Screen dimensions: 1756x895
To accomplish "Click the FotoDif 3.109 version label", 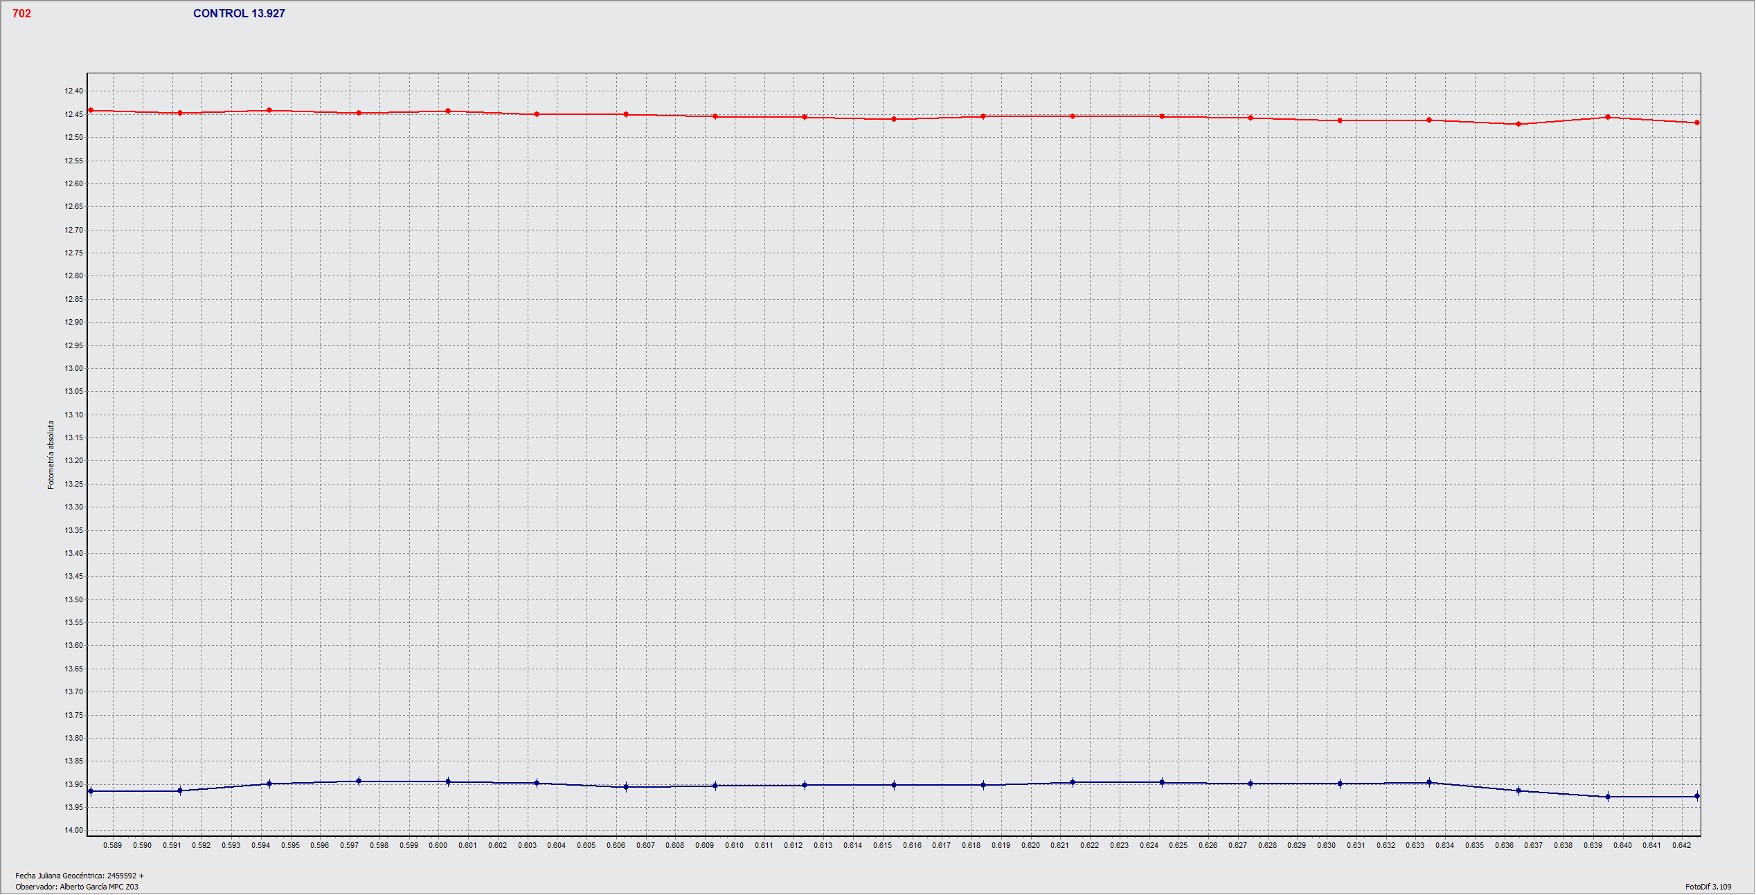I will pyautogui.click(x=1708, y=887).
